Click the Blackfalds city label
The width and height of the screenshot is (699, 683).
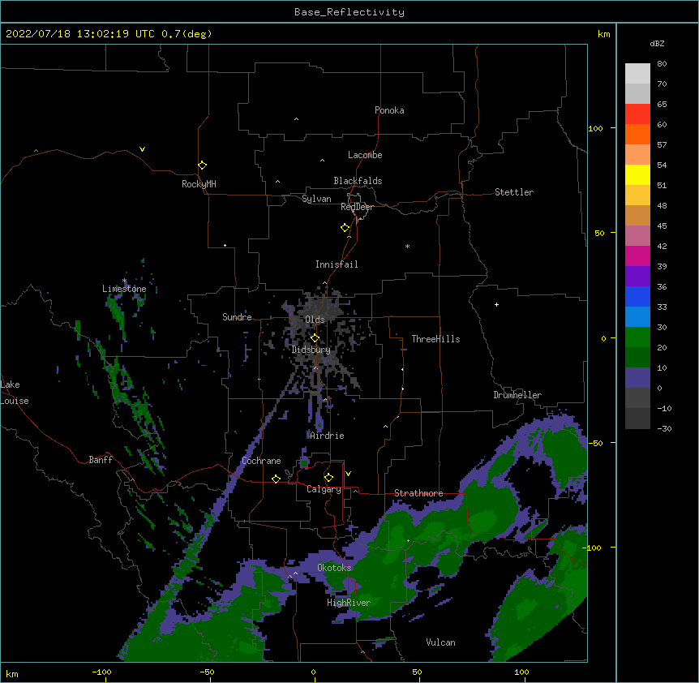click(358, 181)
